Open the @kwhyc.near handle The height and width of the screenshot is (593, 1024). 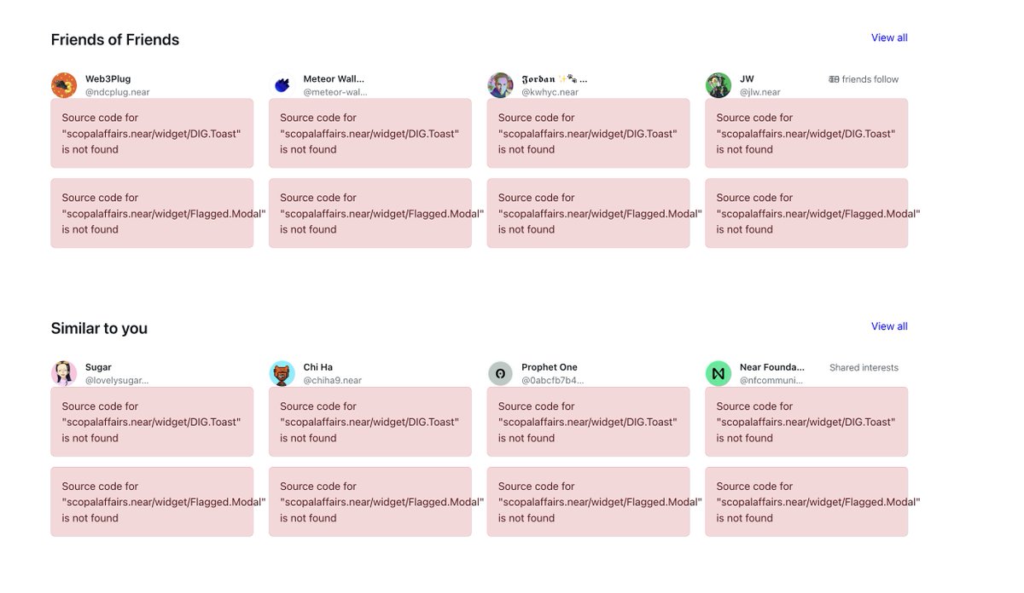click(550, 92)
